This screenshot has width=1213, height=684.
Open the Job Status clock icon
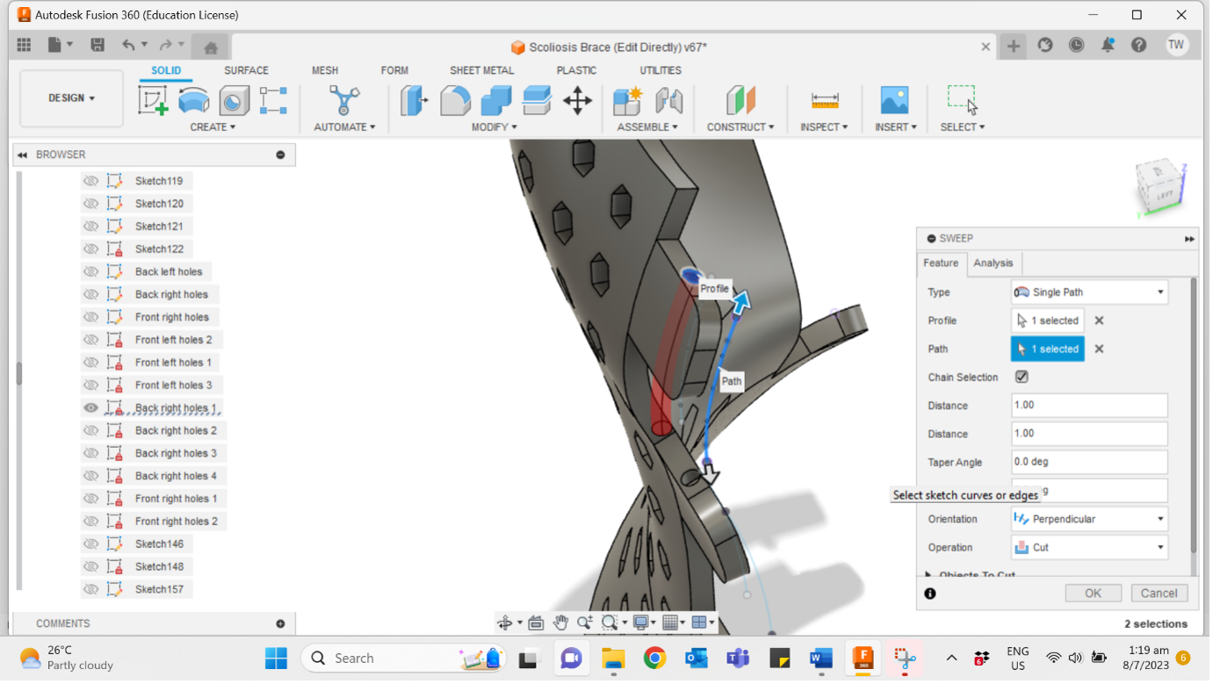click(1076, 46)
